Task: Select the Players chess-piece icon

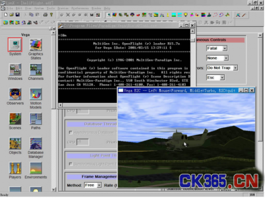Action: [x=15, y=168]
